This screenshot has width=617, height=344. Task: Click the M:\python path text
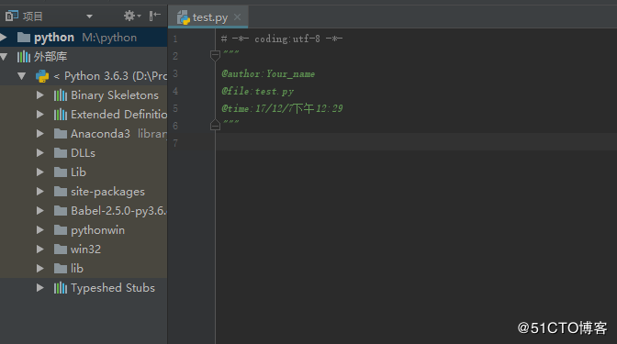(x=109, y=38)
